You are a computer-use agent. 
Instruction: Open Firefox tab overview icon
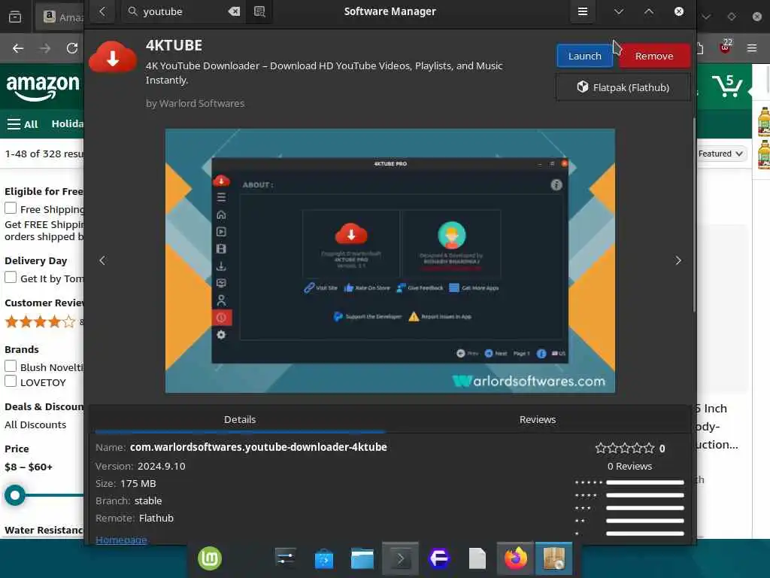(15, 17)
